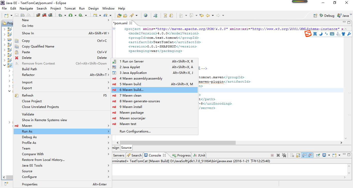Select '1 Run on Server' entry
Screen dimensions: 353x188
(155, 61)
